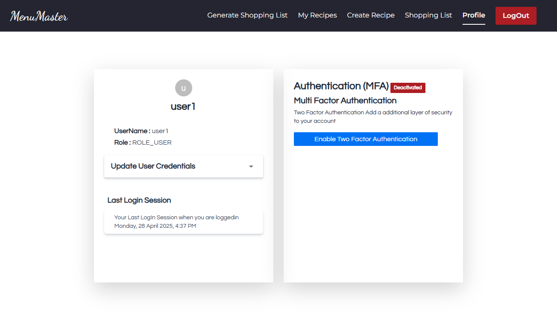Select the Profile nav item
The width and height of the screenshot is (557, 311).
coord(474,15)
